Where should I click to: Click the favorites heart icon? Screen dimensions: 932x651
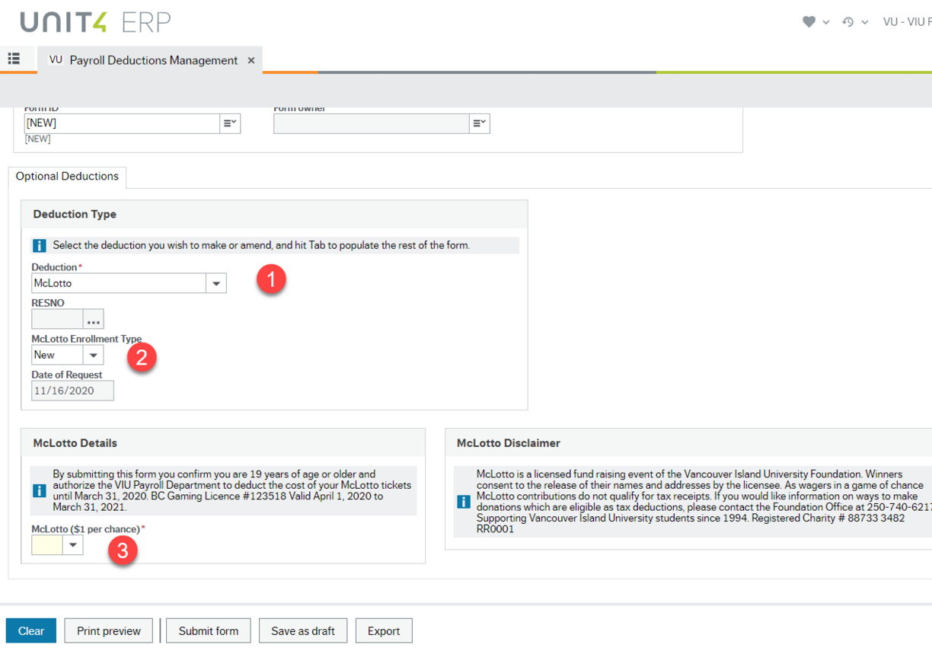click(809, 21)
